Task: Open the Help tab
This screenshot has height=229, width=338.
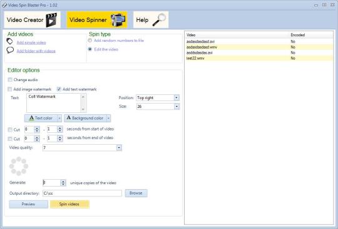Action: (x=151, y=20)
